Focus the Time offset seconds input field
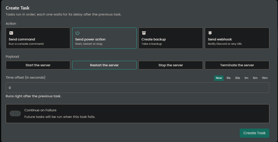Screen dimensions: 278x142 [x=138, y=87]
